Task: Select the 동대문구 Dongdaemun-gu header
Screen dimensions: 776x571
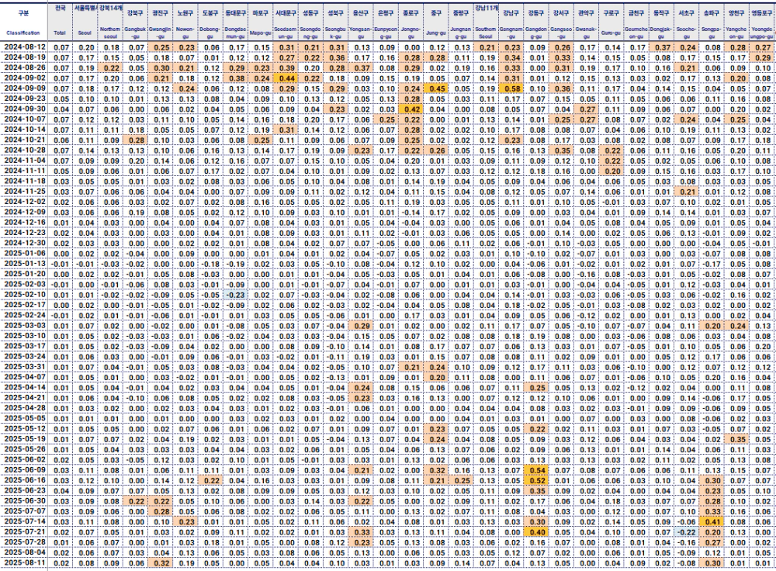Action: pyautogui.click(x=236, y=22)
